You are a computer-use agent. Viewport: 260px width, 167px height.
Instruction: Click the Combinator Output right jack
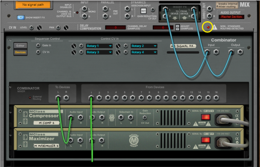click(240, 52)
